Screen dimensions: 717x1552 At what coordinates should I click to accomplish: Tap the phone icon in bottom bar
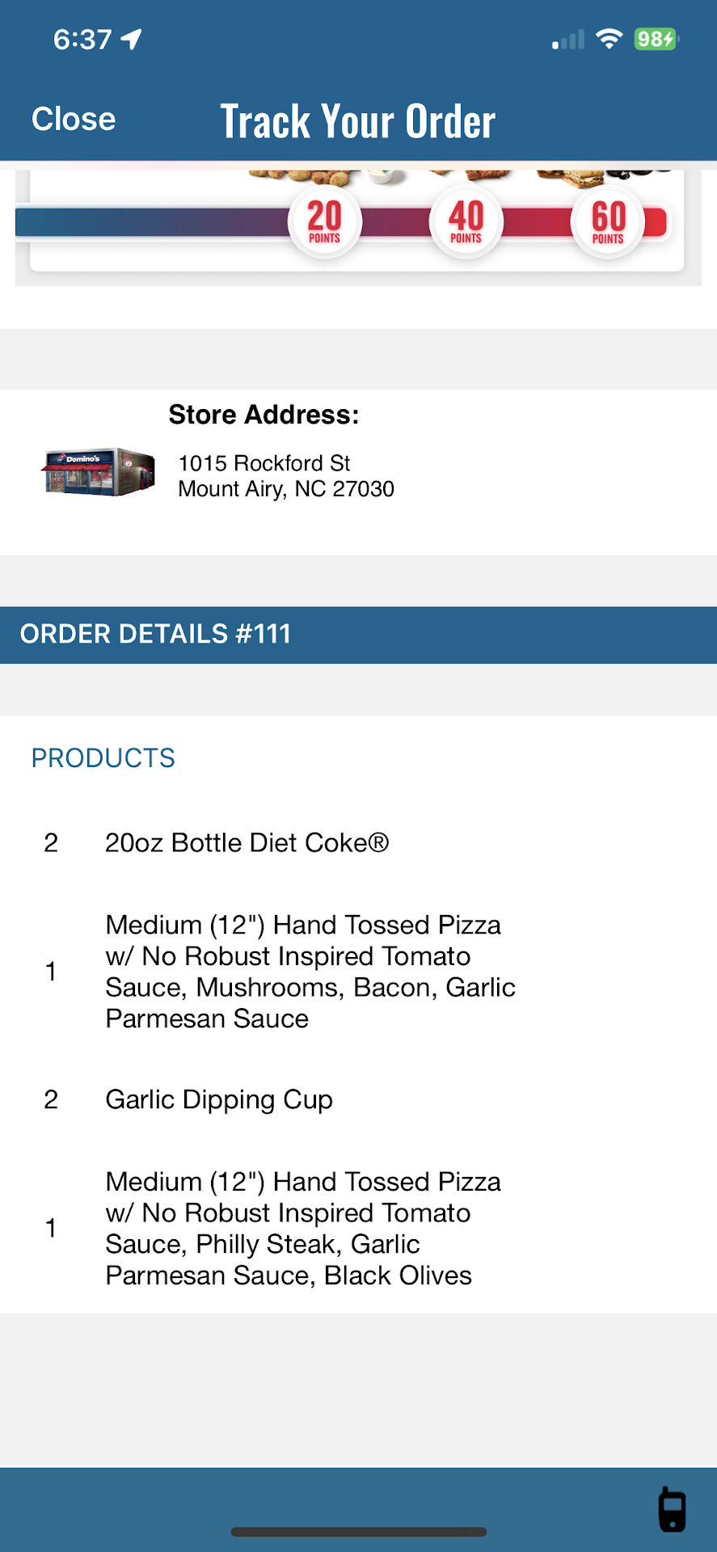pyautogui.click(x=672, y=1509)
